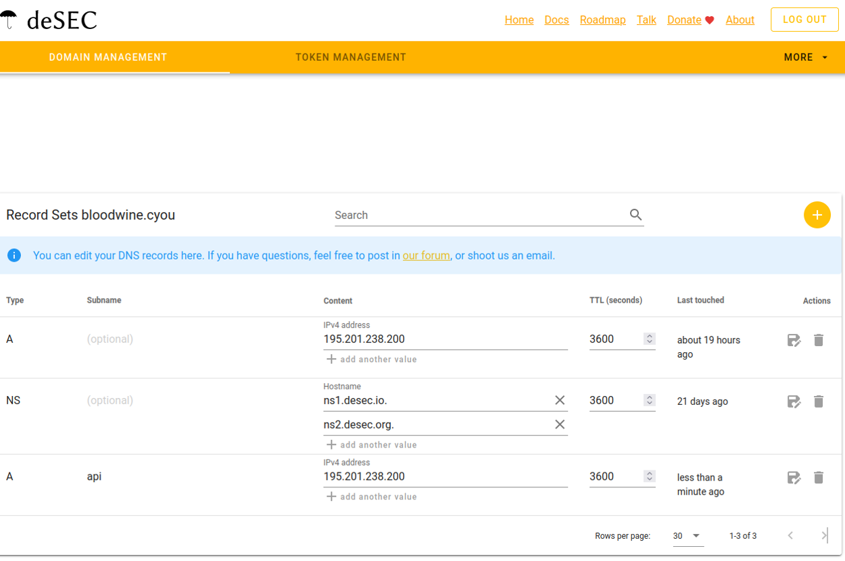The image size is (845, 561).
Task: Open the Talk link
Action: point(646,20)
